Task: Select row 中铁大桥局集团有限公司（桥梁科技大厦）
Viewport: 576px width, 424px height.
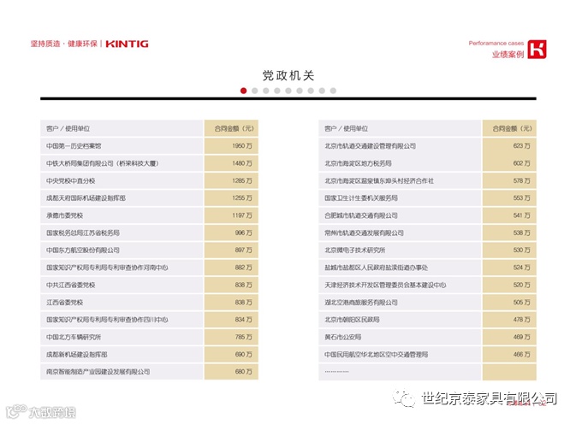Action: point(149,163)
